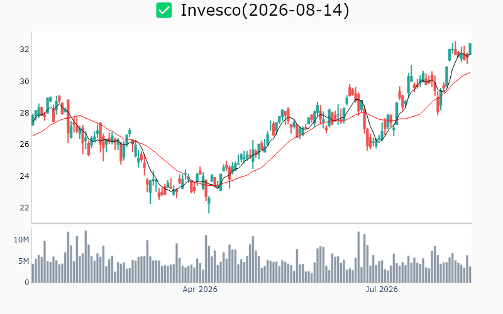Click the 22 price axis label
The width and height of the screenshot is (503, 314).
tap(25, 208)
